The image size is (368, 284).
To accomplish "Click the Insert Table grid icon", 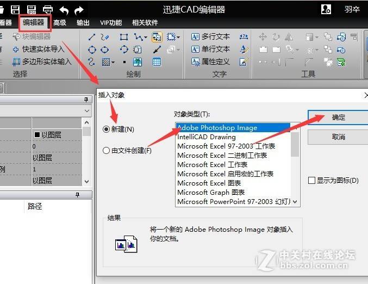I will pyautogui.click(x=157, y=62).
